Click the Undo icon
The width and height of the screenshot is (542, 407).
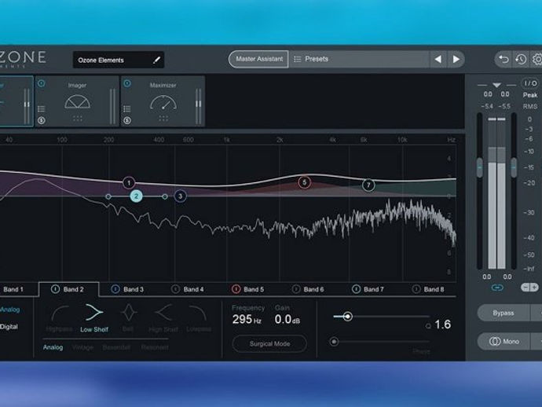[x=504, y=60]
